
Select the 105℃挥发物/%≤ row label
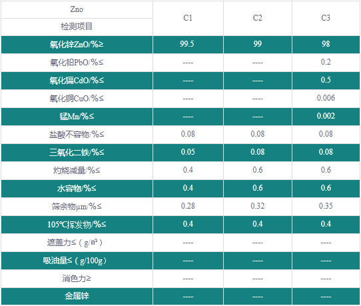coord(77,224)
